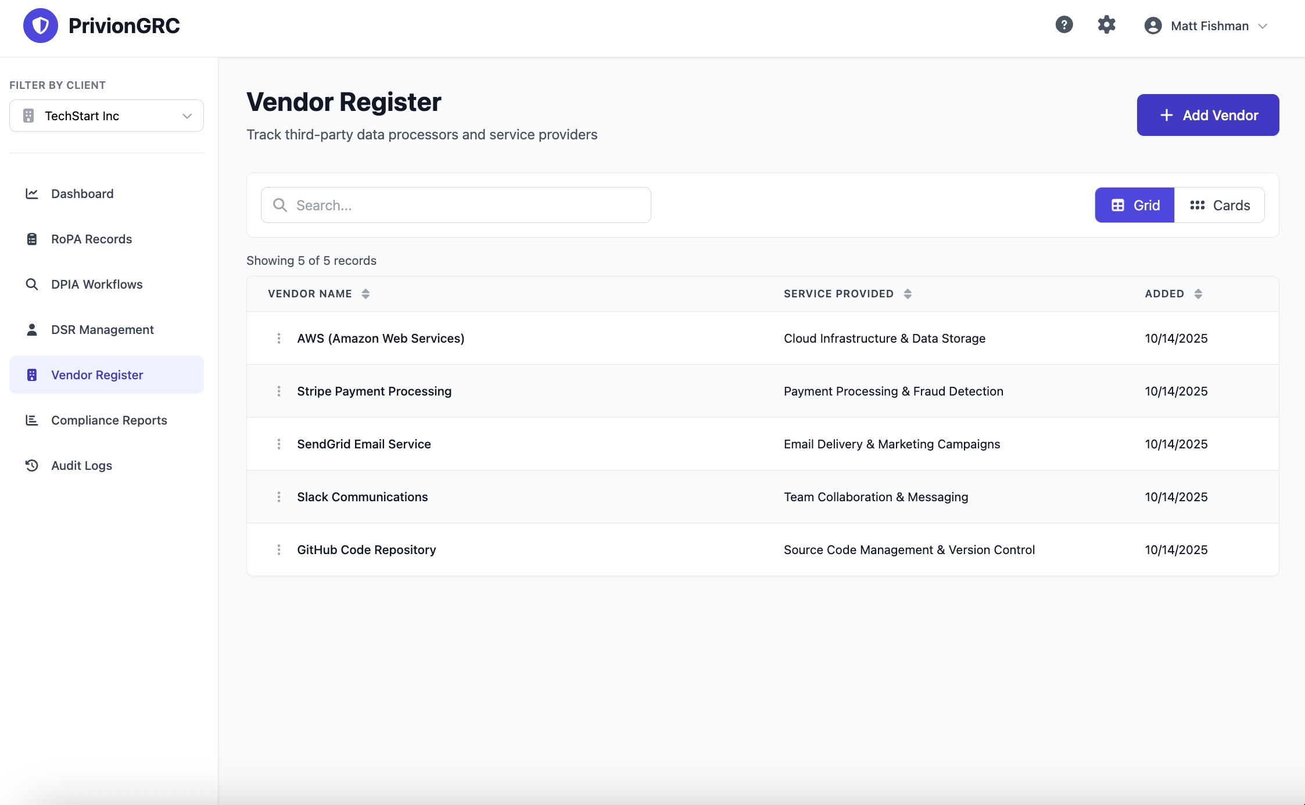Open the Matt Fishman user menu
This screenshot has height=805, width=1305.
pyautogui.click(x=1206, y=26)
